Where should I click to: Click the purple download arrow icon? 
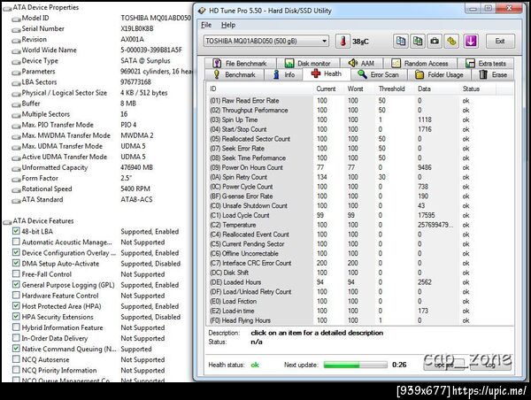[471, 42]
